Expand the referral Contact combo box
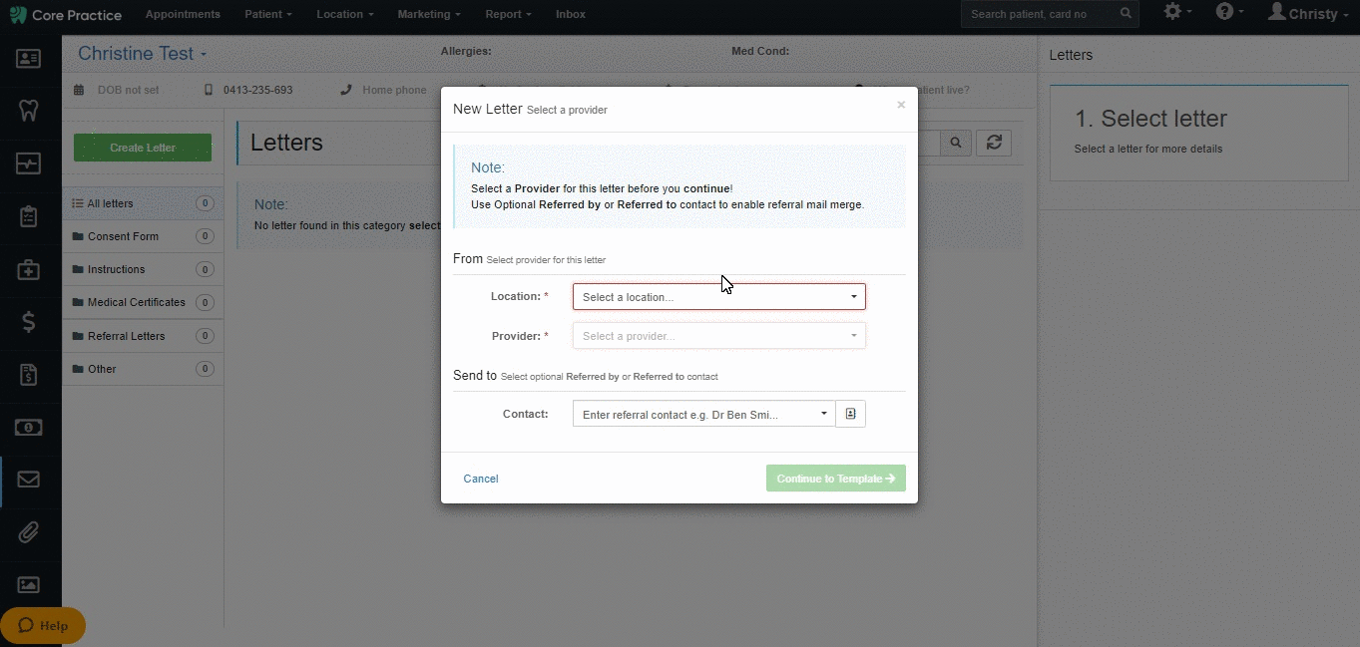Screen dimensions: 1360x647 [704, 414]
